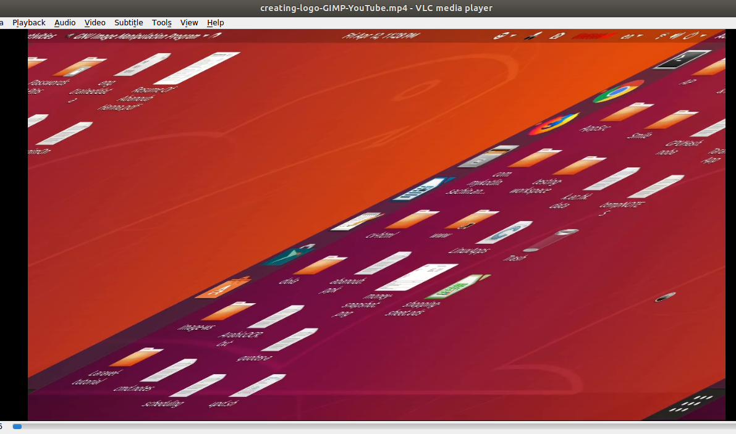The width and height of the screenshot is (736, 434).
Task: Click the Firefox icon shown in the video
Action: point(554,123)
